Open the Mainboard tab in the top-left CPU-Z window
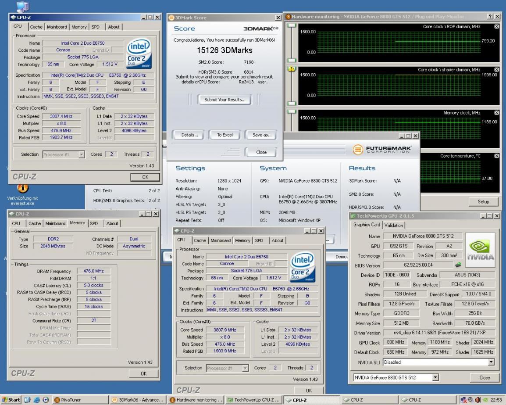The height and width of the screenshot is (405, 506). [57, 27]
